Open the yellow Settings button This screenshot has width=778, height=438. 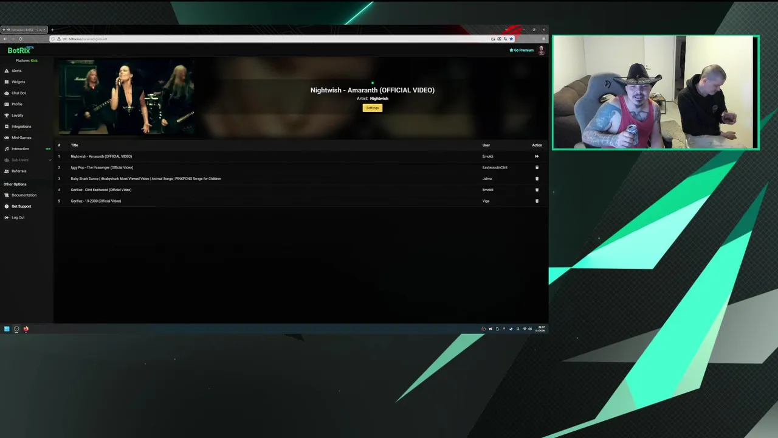(373, 108)
